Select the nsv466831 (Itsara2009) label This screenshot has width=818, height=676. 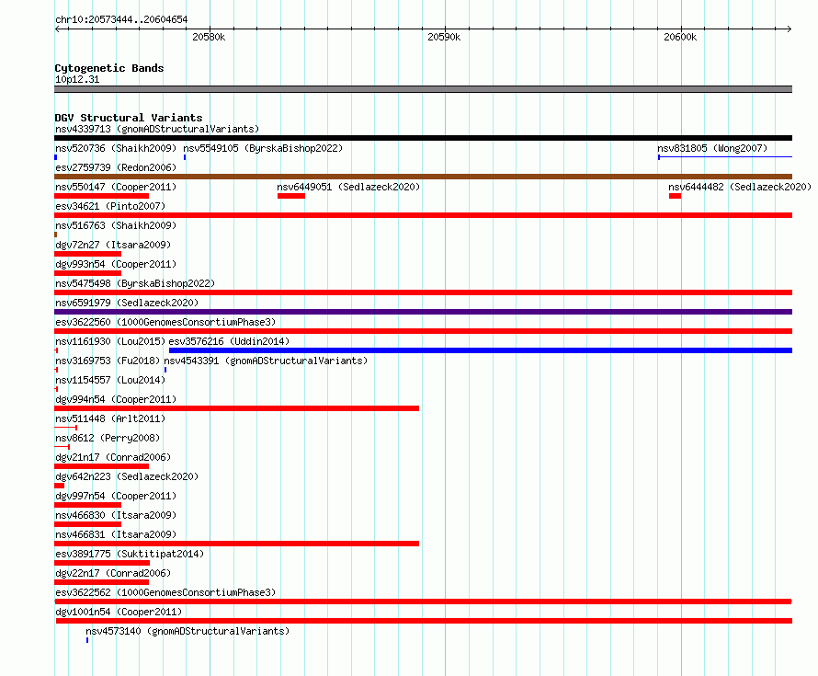116,534
